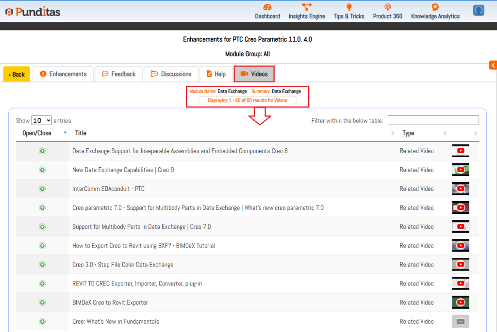Image resolution: width=497 pixels, height=332 pixels.
Task: Open the Product 360 icon
Action: point(387,7)
